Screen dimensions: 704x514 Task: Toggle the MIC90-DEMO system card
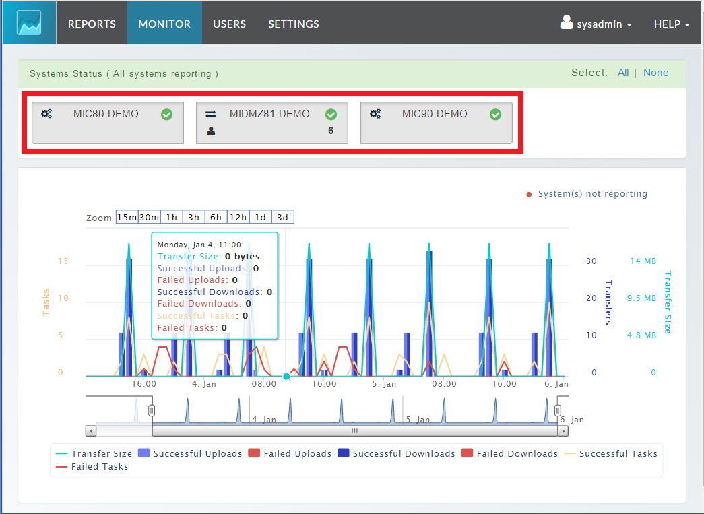[437, 123]
